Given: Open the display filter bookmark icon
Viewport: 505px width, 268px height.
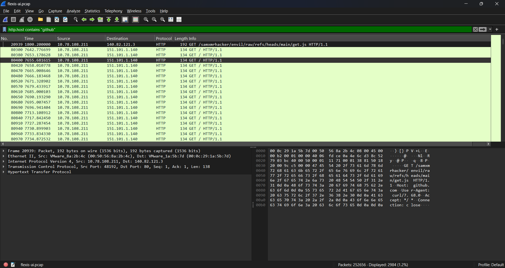Looking at the screenshot, I should (4, 29).
